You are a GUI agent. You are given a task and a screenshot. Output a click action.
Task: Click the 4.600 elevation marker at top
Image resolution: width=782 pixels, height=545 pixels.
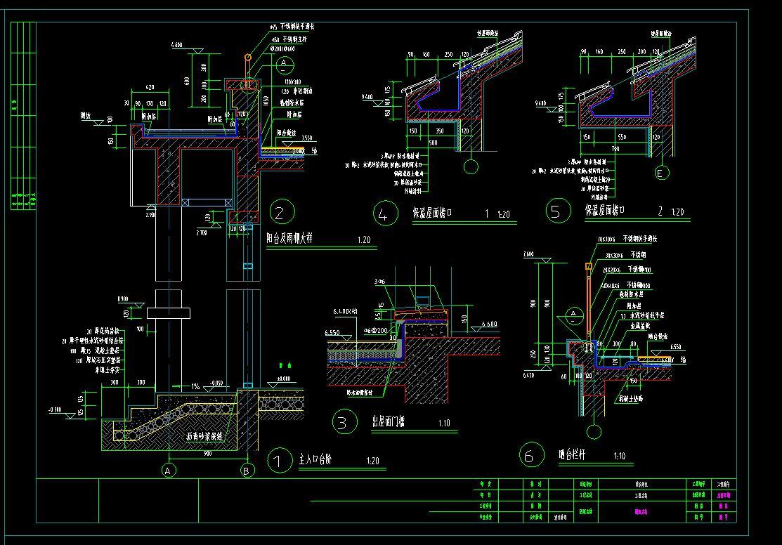click(x=176, y=45)
